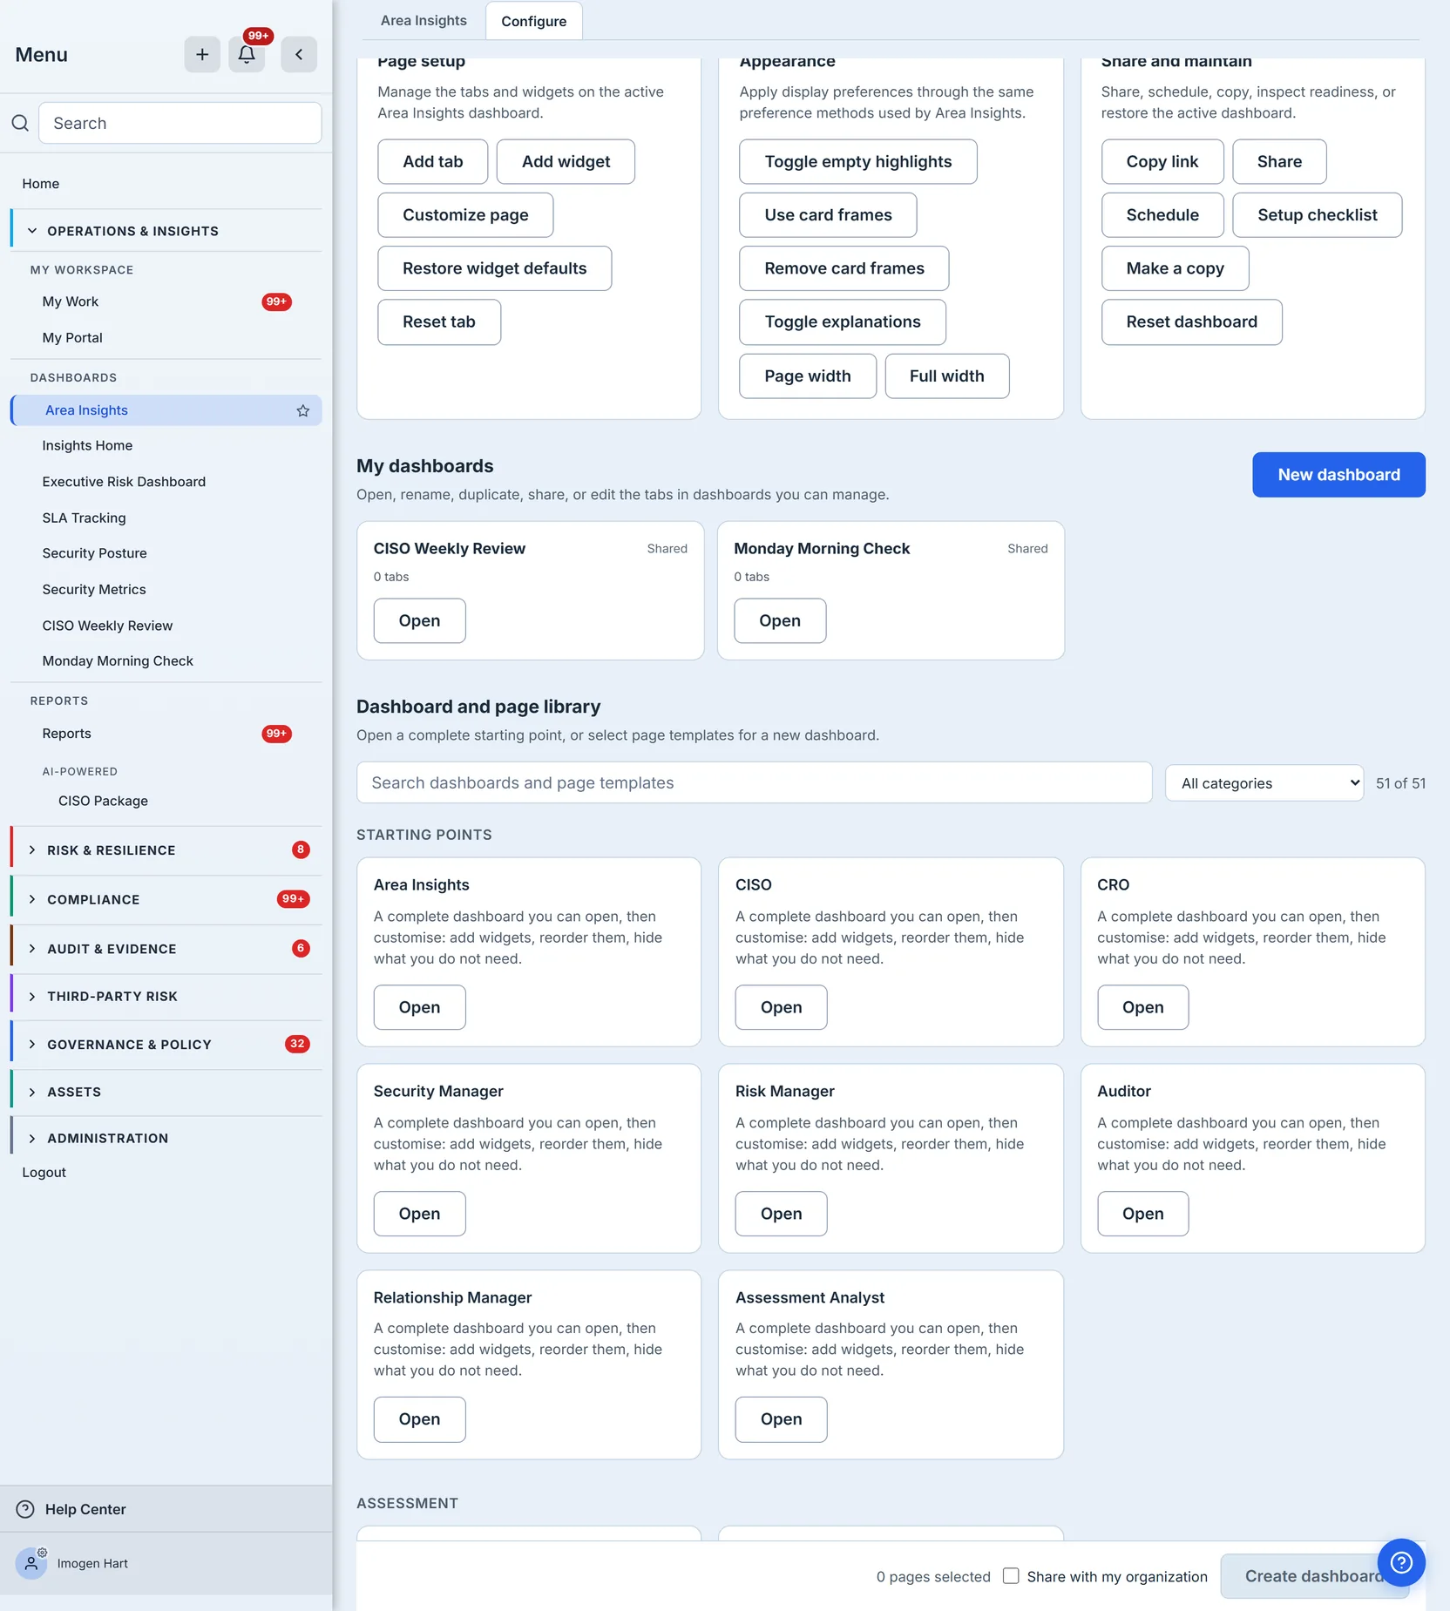Open Executive Risk Dashboard menu item
This screenshot has height=1611, width=1450.
tap(124, 482)
